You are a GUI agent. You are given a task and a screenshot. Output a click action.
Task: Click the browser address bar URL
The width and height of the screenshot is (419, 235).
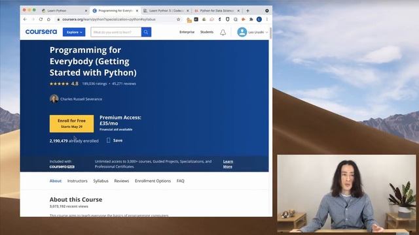(x=109, y=19)
